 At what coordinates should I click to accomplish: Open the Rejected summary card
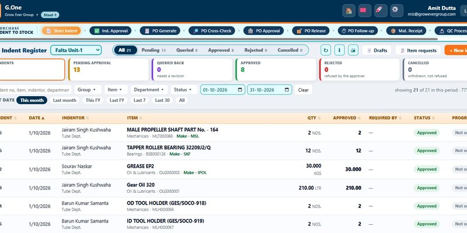[360, 69]
